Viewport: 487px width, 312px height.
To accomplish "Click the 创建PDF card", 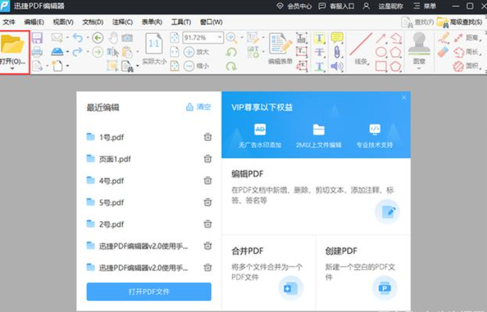I will (363, 272).
